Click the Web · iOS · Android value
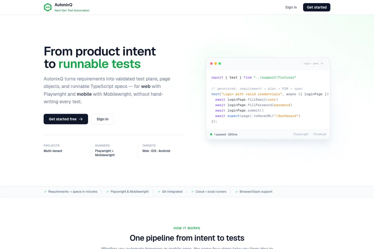Screen dimensions: 374x249 pyautogui.click(x=156, y=151)
